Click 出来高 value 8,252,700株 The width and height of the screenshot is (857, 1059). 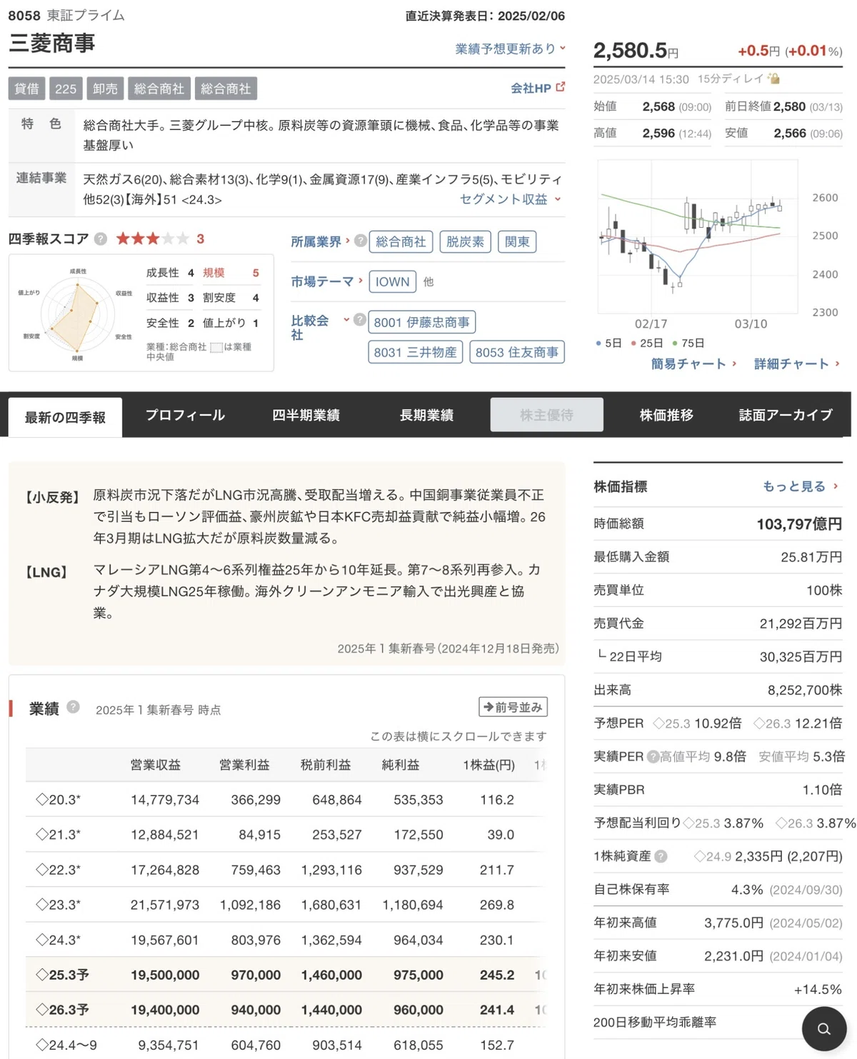(805, 690)
